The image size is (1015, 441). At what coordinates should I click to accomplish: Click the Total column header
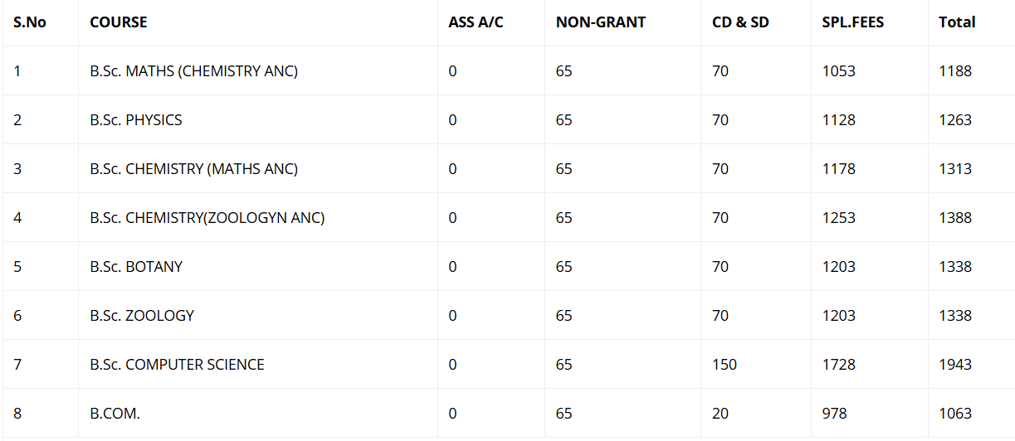[x=957, y=22]
